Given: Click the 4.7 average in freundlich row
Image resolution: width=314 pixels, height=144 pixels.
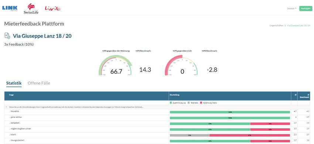Looking at the screenshot, I should click(295, 111).
